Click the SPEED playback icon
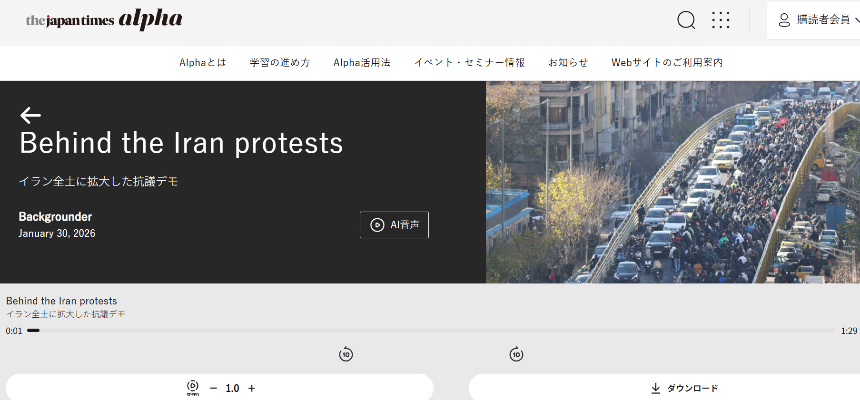860x400 pixels. (x=193, y=388)
